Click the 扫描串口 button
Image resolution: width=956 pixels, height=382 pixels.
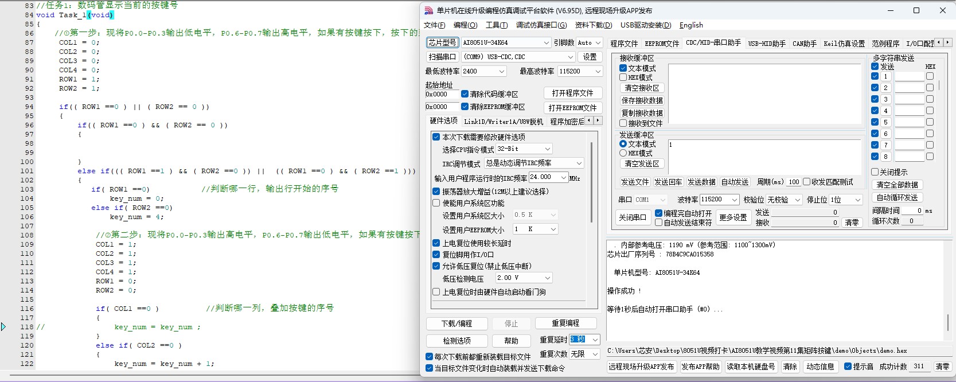442,57
